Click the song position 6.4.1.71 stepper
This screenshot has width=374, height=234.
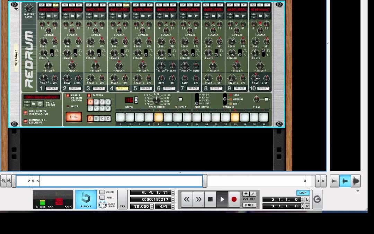173,192
